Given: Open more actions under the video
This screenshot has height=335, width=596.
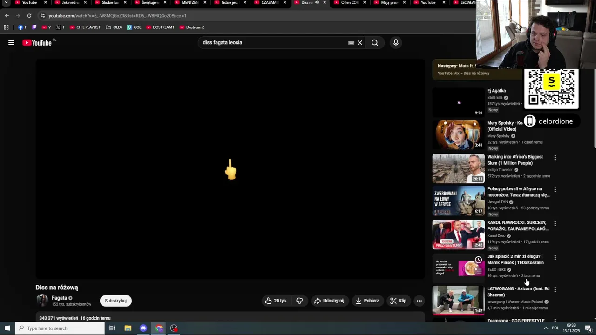Looking at the screenshot, I should click(419, 301).
